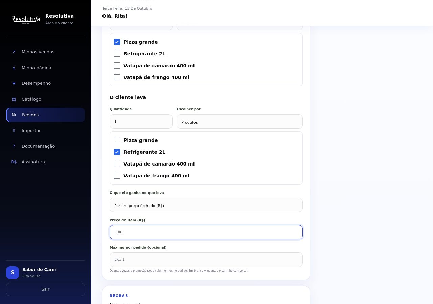Open Documentação from sidebar
Viewport: 433px width, 304px height.
tap(46, 146)
